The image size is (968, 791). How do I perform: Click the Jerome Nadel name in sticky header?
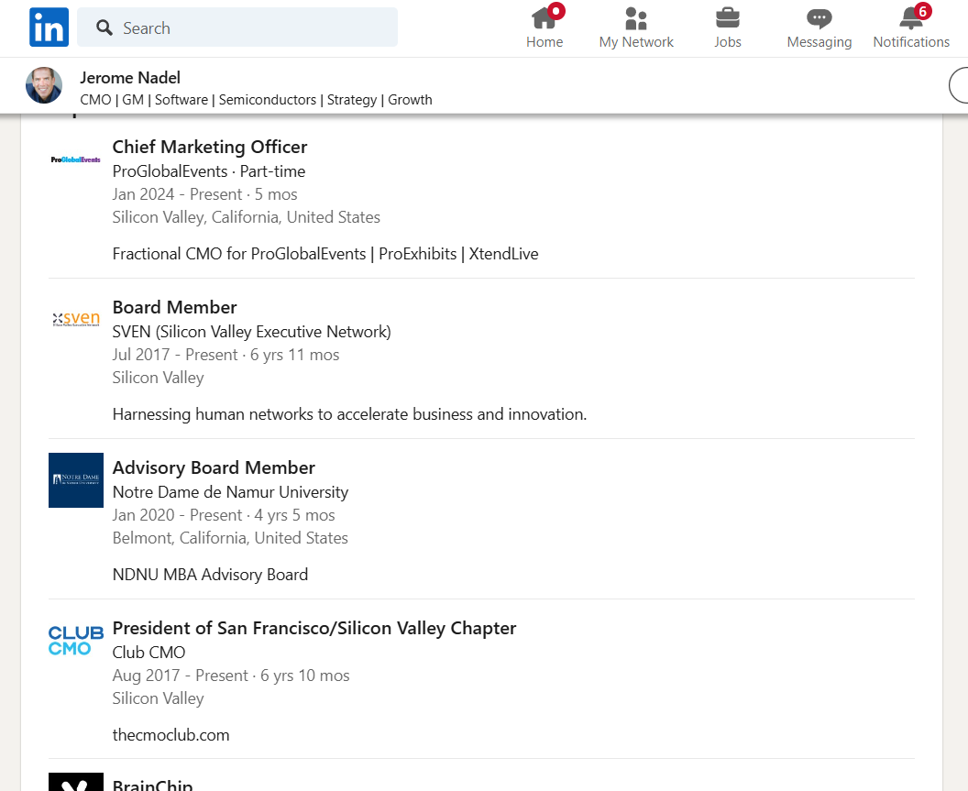click(130, 78)
